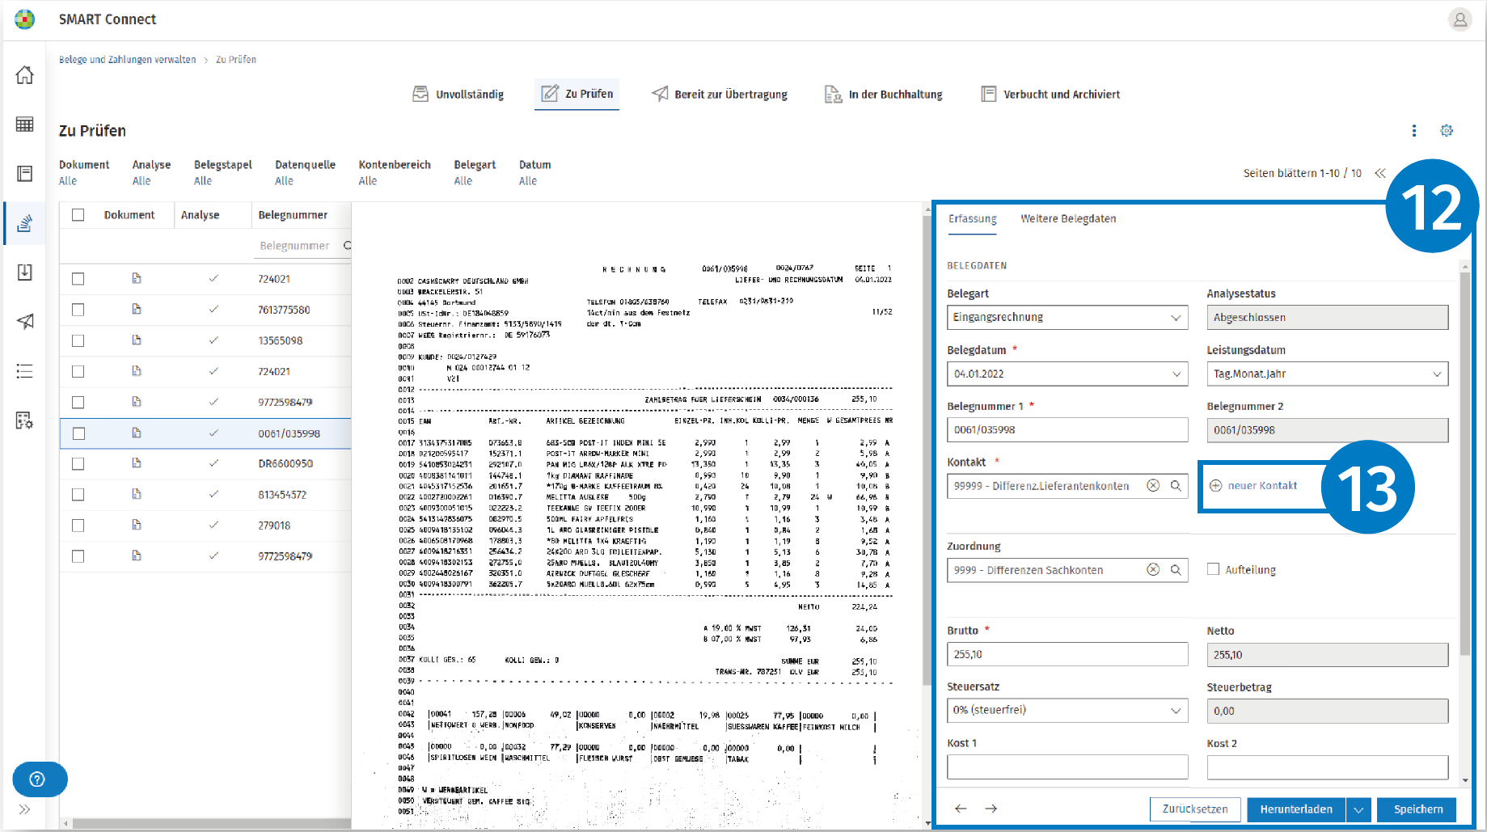Screen dimensions: 1487x832
Task: Switch to Bereit zur Übertragung tab
Action: click(x=720, y=94)
